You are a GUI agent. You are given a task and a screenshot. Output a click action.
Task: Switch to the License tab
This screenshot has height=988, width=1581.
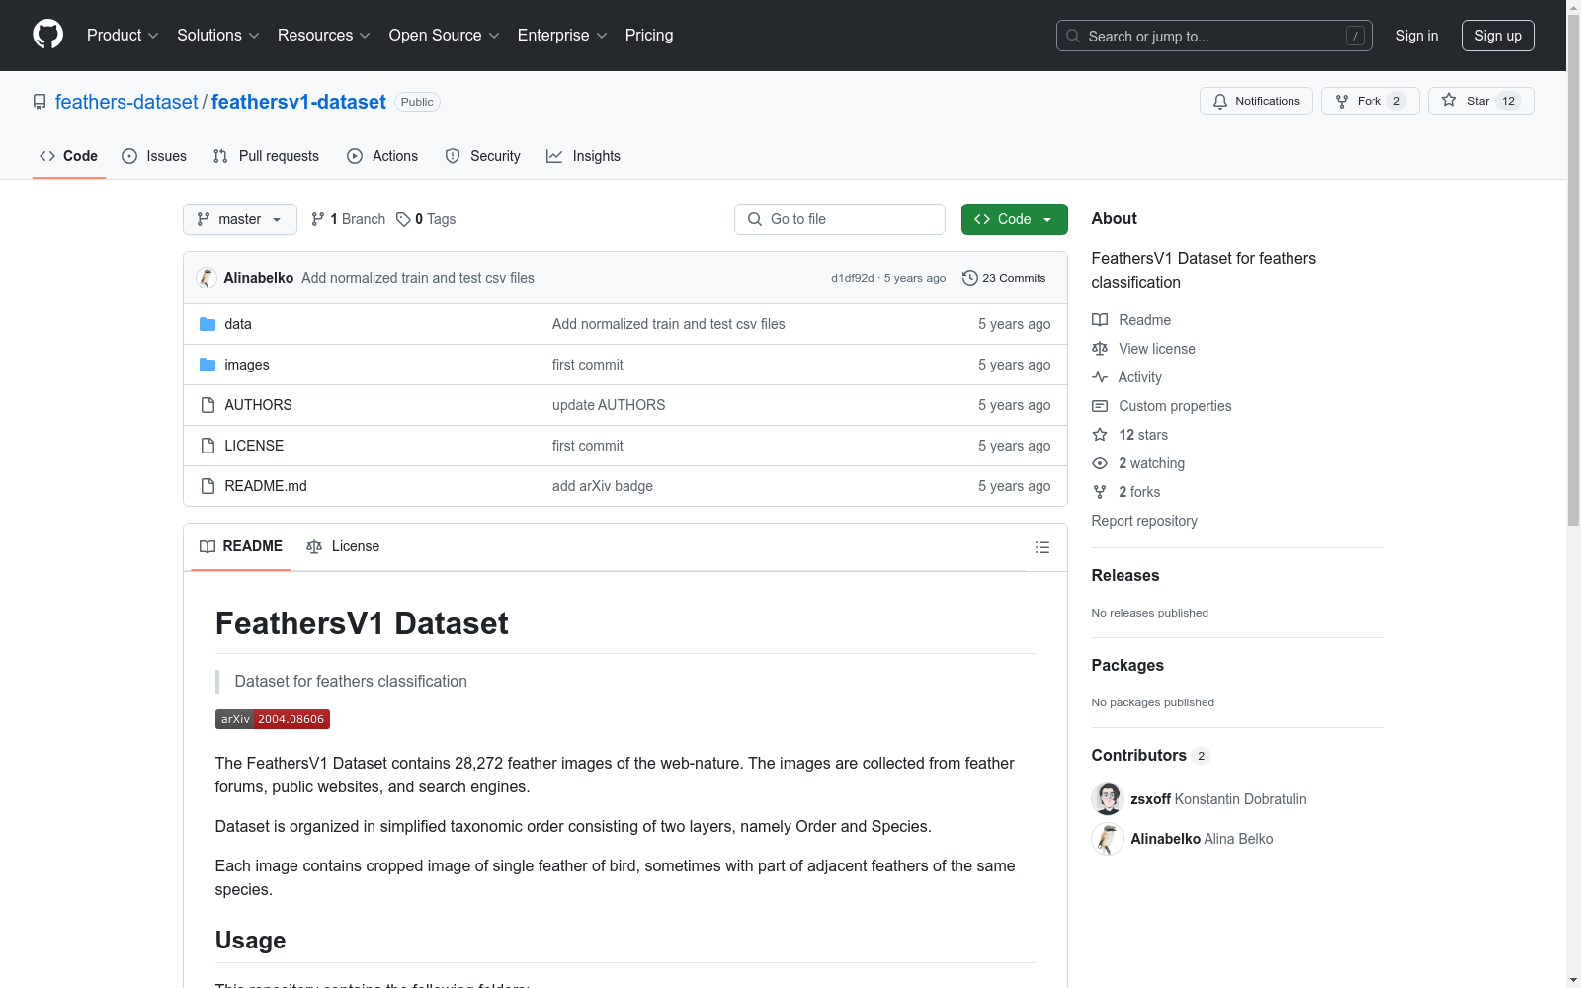click(343, 546)
